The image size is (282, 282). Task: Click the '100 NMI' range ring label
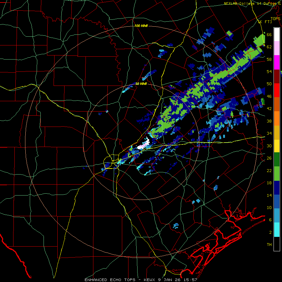141,26
